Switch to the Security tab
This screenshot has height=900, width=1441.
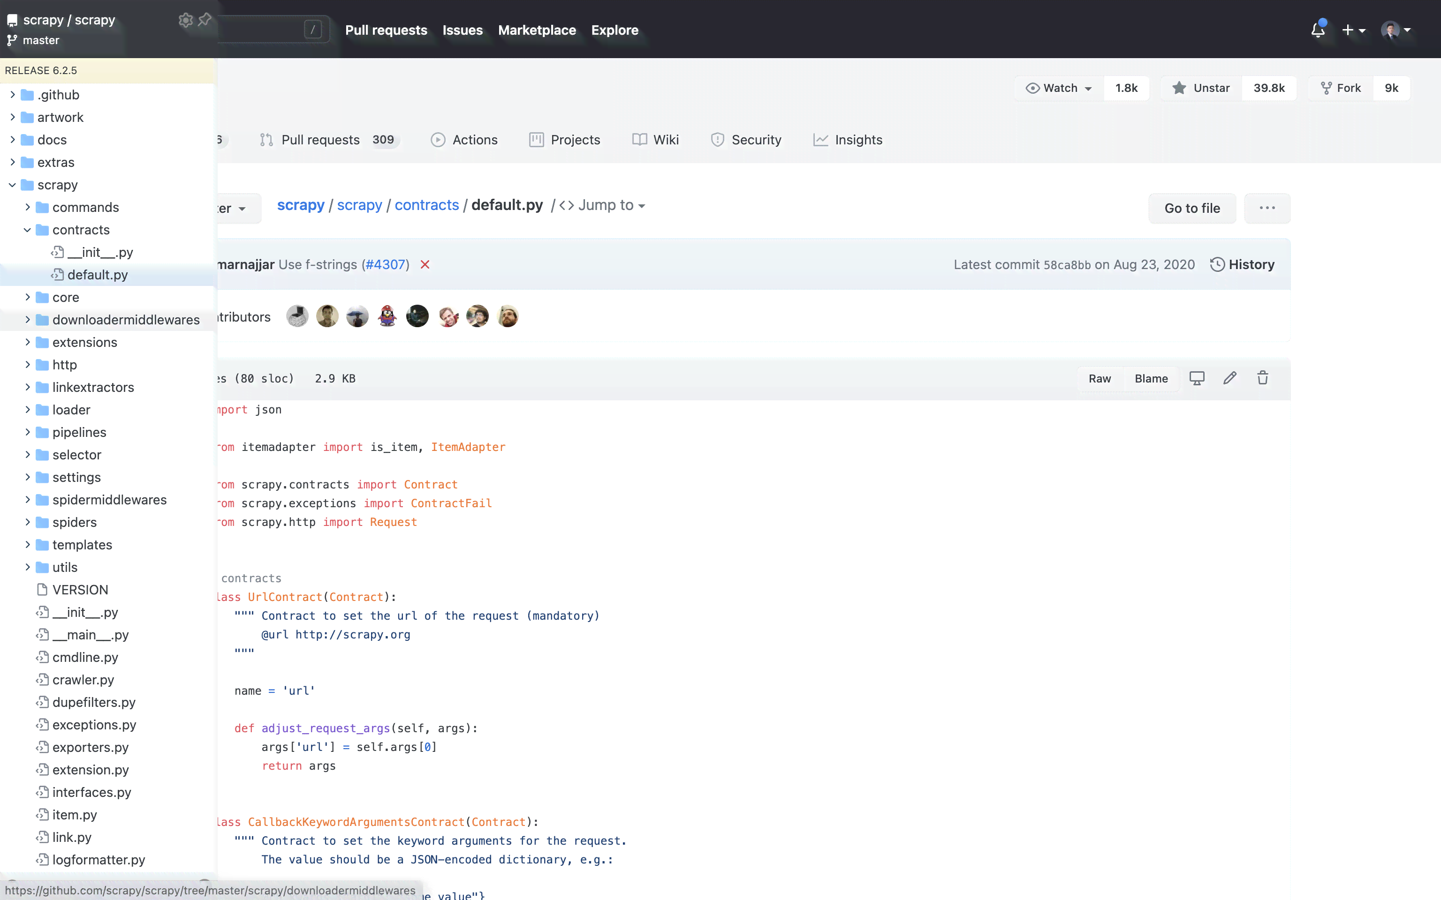(745, 140)
